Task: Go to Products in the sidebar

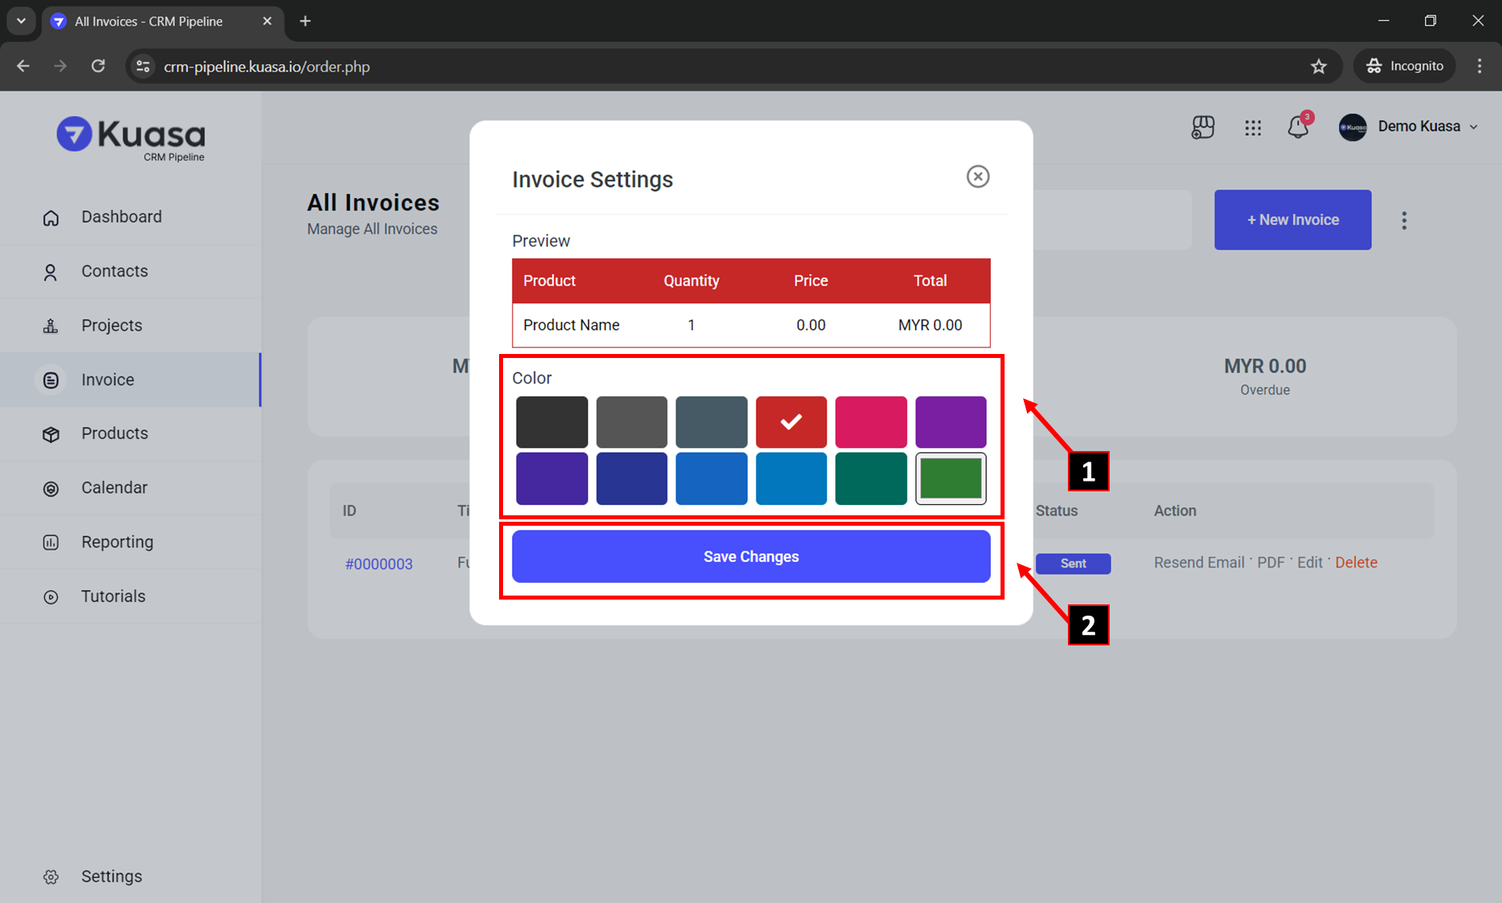Action: pyautogui.click(x=115, y=433)
